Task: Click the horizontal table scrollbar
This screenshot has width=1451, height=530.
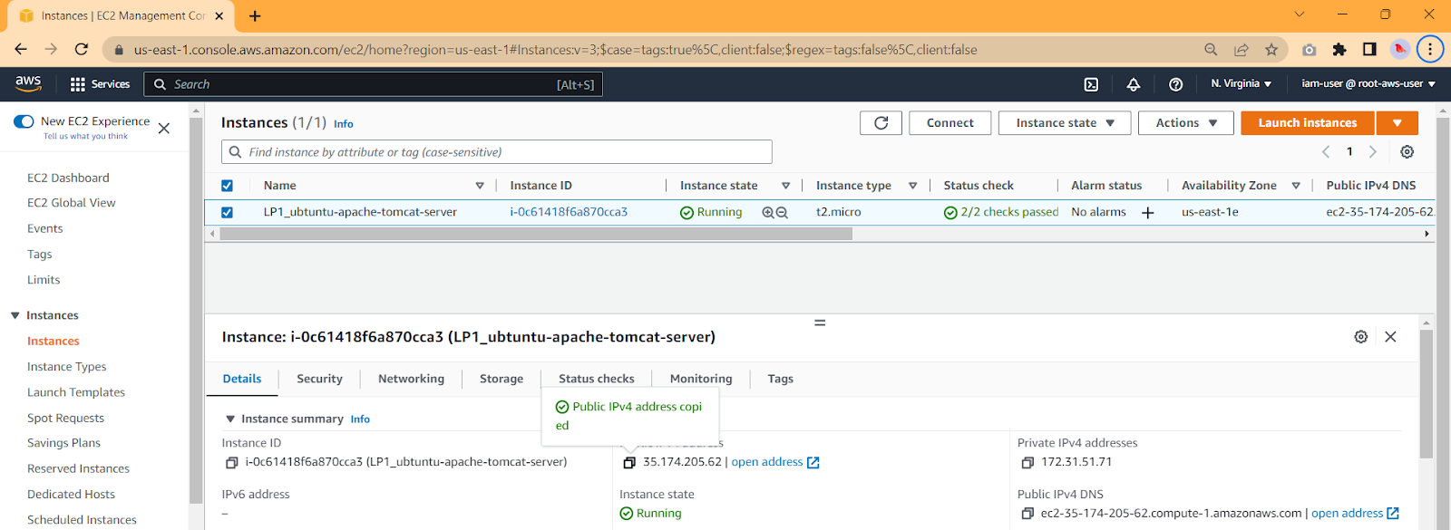Action: click(x=536, y=234)
